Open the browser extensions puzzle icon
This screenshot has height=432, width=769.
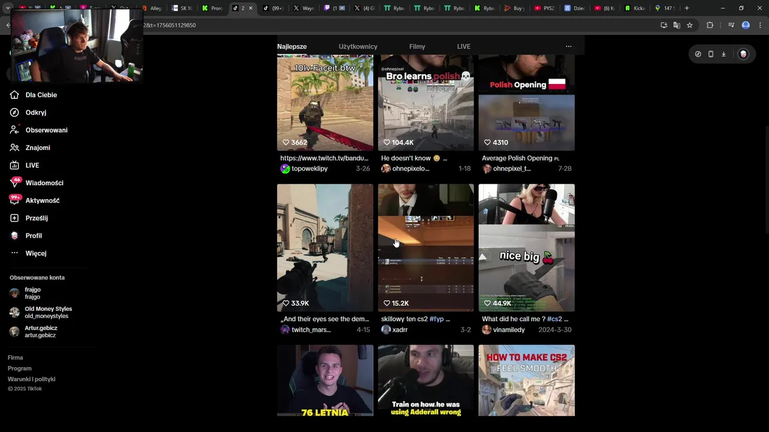click(x=710, y=25)
